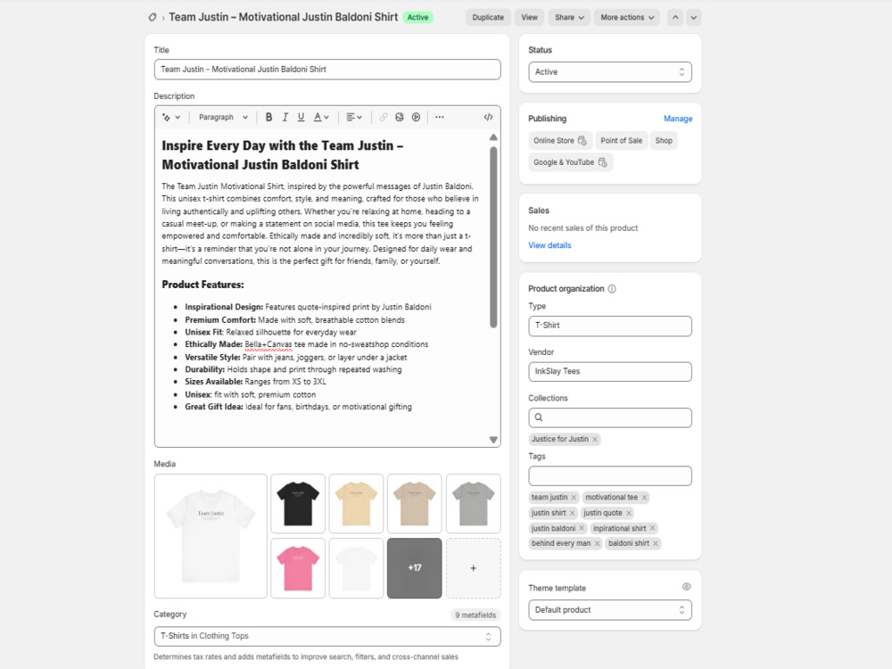The image size is (892, 669).
Task: Open the Share dropdown
Action: (x=569, y=17)
